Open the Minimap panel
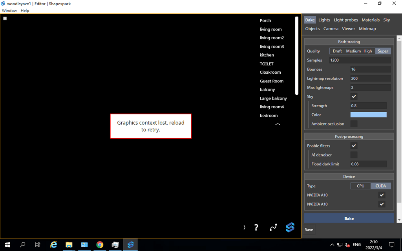 coord(367,28)
